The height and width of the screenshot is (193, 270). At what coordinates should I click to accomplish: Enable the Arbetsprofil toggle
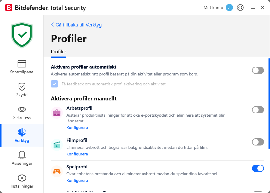pos(258,110)
